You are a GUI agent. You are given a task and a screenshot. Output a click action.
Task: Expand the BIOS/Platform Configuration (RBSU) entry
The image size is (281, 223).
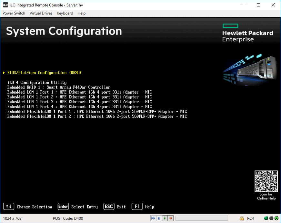[43, 73]
